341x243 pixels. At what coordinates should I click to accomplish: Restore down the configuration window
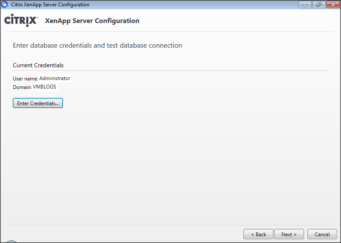318,5
